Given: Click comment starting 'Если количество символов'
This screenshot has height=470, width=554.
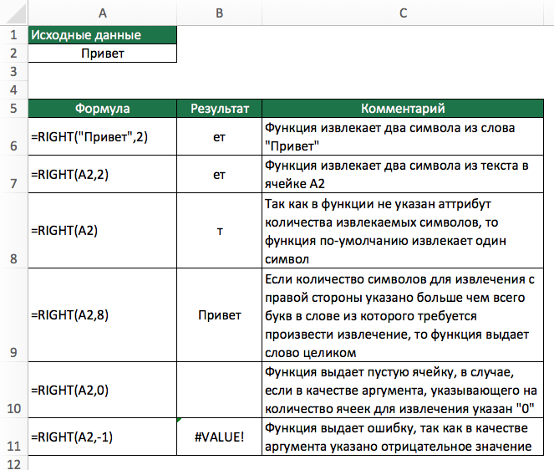Looking at the screenshot, I should pyautogui.click(x=403, y=314).
